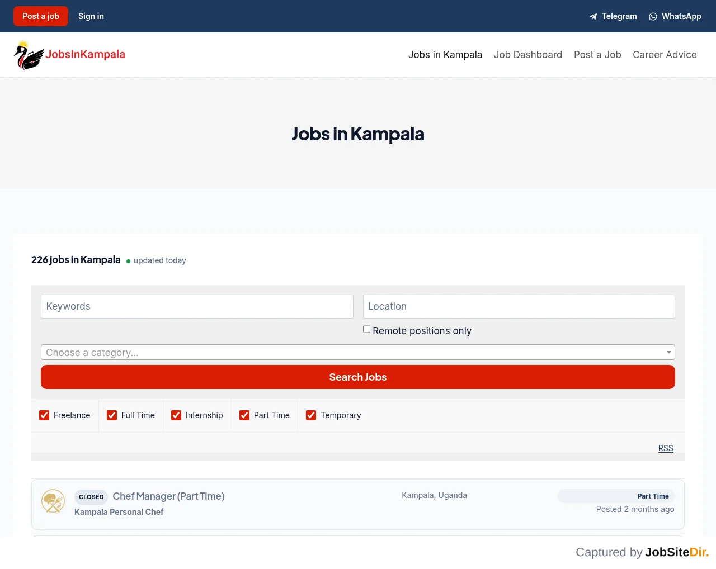Click the Telegram paper plane icon
716x569 pixels.
tap(593, 17)
